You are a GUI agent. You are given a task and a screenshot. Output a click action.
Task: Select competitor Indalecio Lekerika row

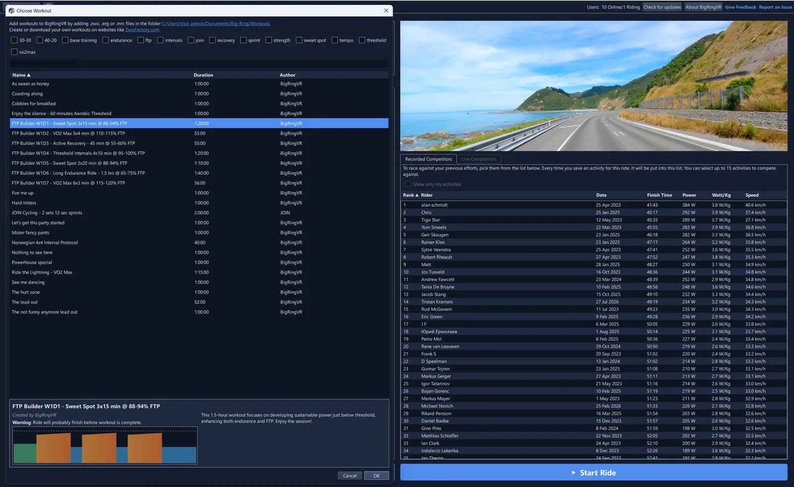[594, 451]
